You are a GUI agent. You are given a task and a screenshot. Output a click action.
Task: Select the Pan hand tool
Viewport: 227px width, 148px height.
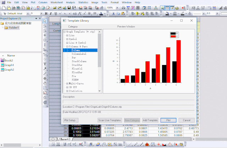point(45,83)
